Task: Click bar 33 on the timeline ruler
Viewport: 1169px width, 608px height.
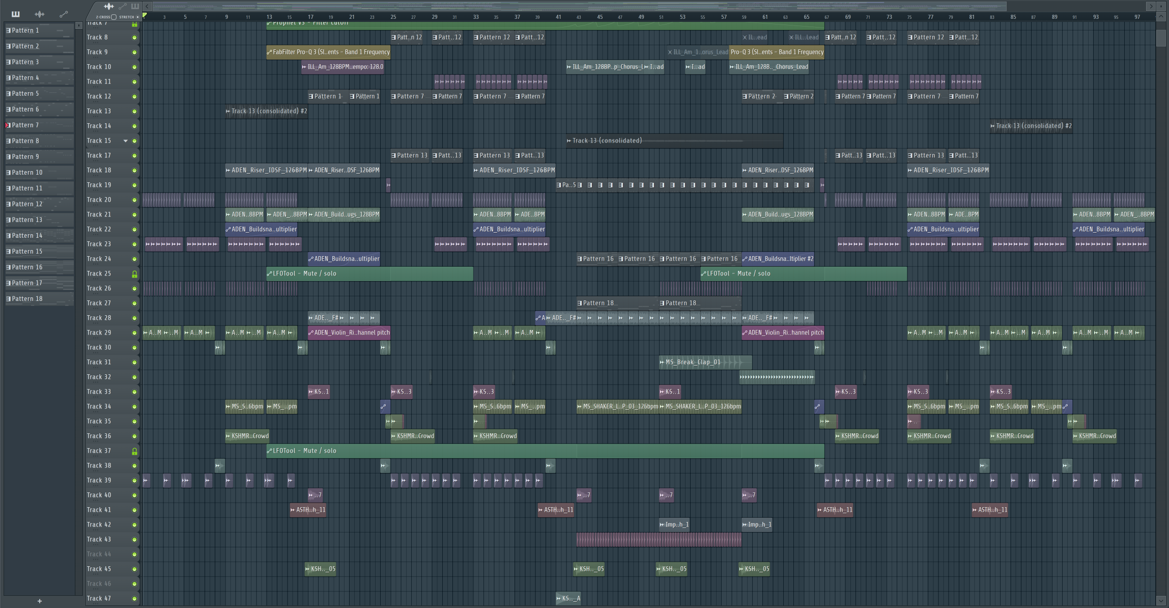Action: point(476,17)
